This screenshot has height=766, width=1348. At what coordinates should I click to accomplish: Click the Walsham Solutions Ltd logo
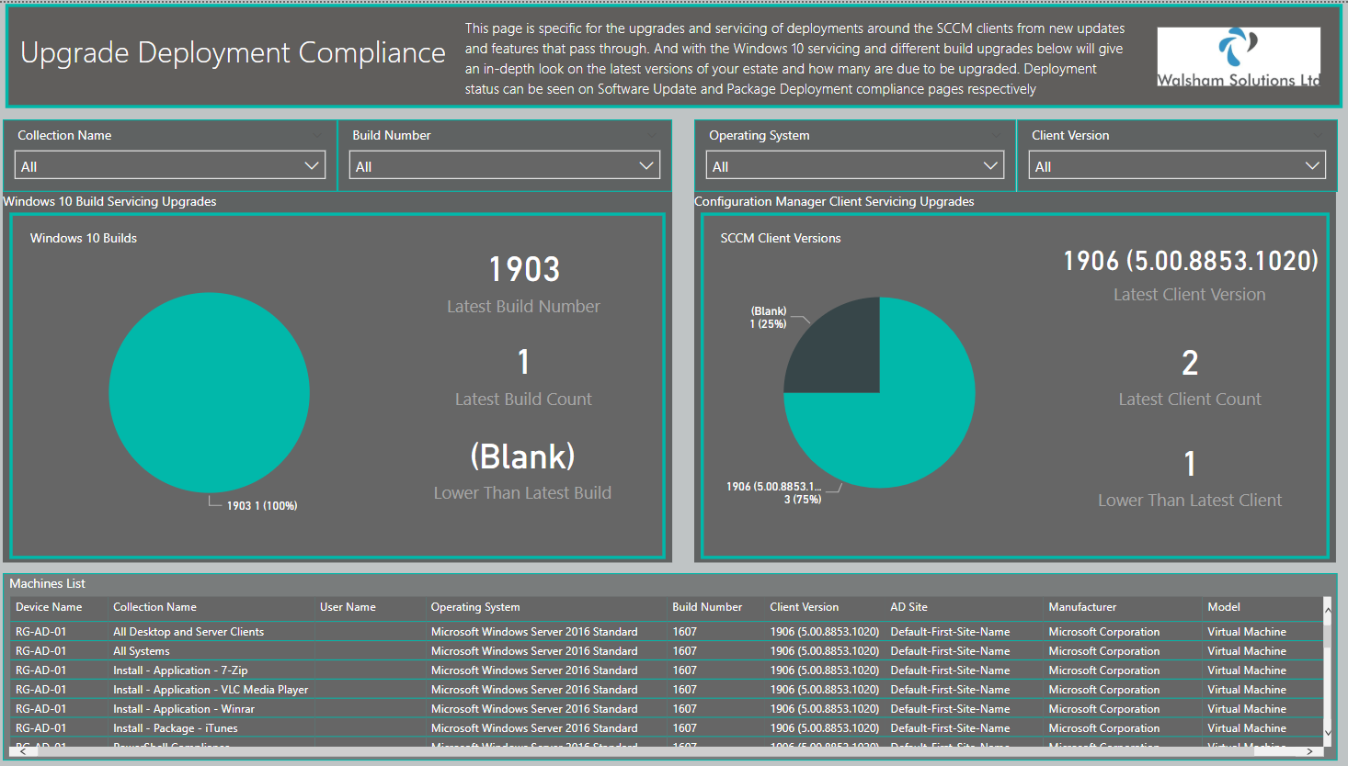coord(1239,57)
